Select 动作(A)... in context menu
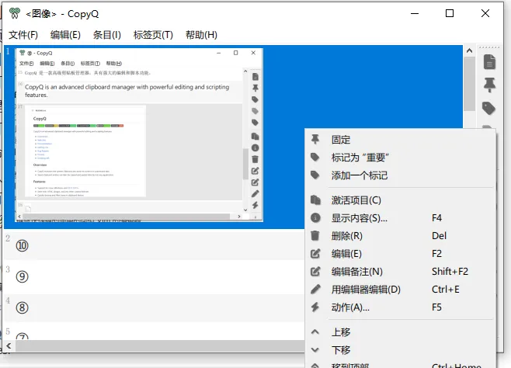 click(x=400, y=307)
